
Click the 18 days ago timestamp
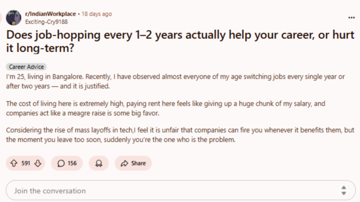point(97,14)
